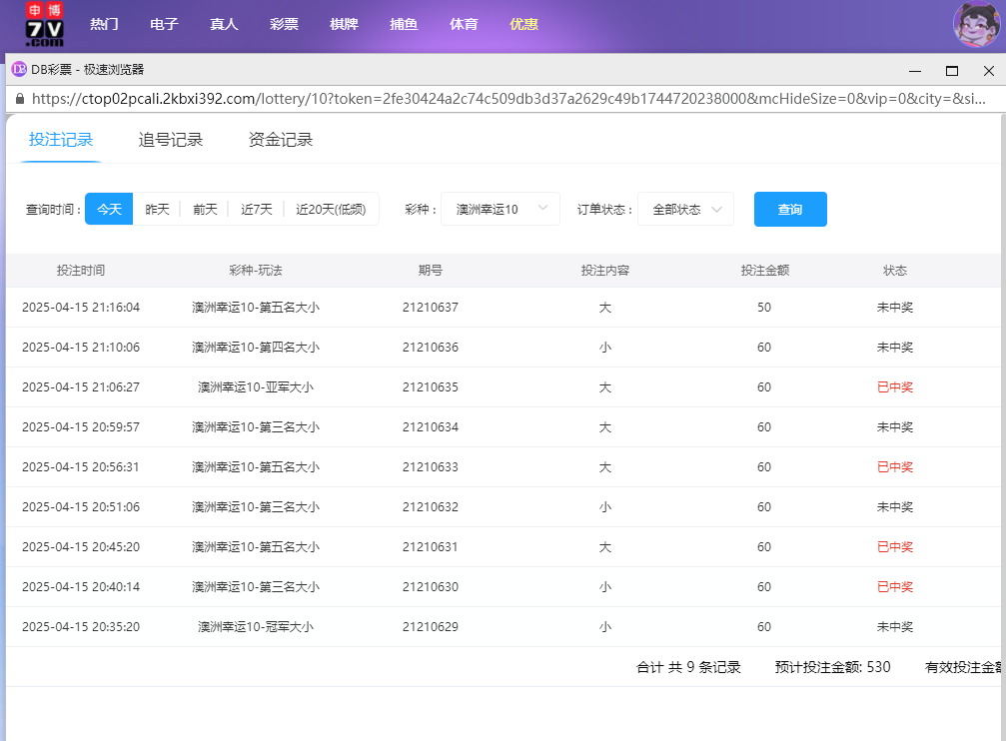Select the 昨天 date filter
The image size is (1006, 741).
point(157,209)
